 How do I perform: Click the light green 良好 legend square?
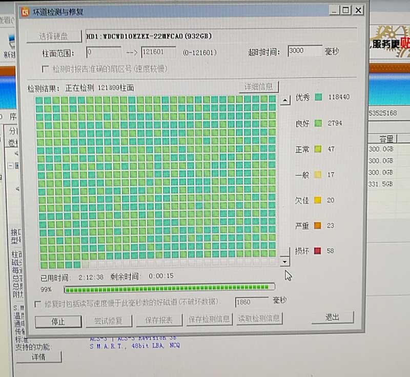(x=318, y=123)
